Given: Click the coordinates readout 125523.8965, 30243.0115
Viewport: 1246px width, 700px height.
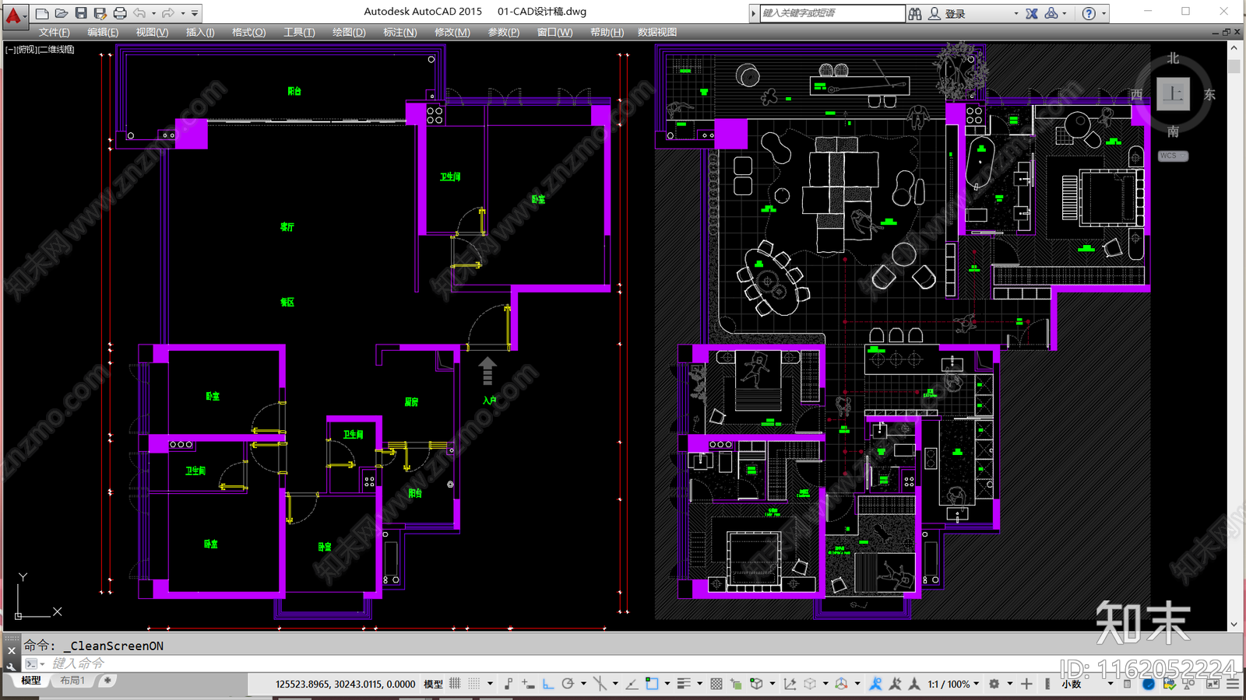Looking at the screenshot, I should 345,684.
